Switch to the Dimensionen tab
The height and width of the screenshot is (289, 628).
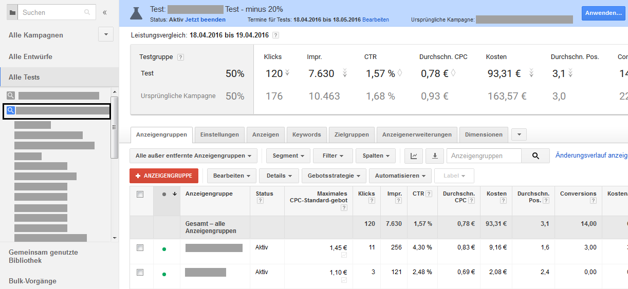coord(484,134)
